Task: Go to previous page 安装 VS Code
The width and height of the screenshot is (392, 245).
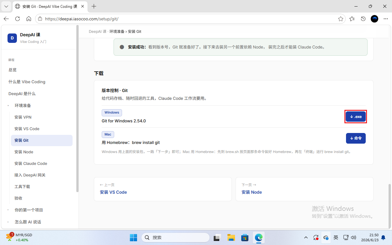Action: pyautogui.click(x=163, y=189)
